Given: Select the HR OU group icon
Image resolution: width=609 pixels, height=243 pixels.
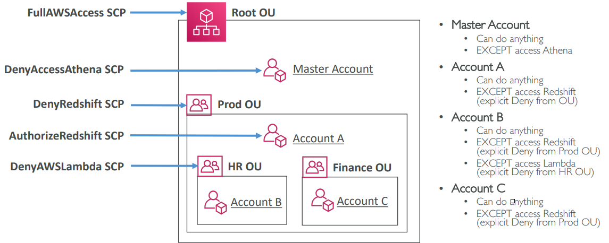Looking at the screenshot, I should (x=210, y=166).
